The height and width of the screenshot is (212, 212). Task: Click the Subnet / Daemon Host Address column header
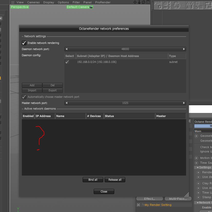122,56
